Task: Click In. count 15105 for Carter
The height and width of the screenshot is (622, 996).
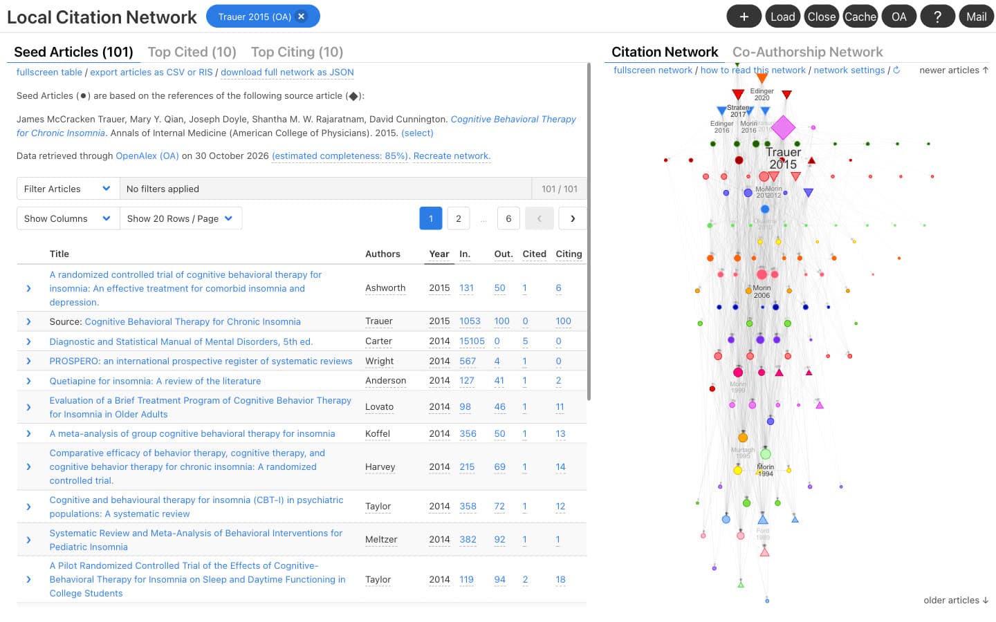Action: pyautogui.click(x=472, y=341)
